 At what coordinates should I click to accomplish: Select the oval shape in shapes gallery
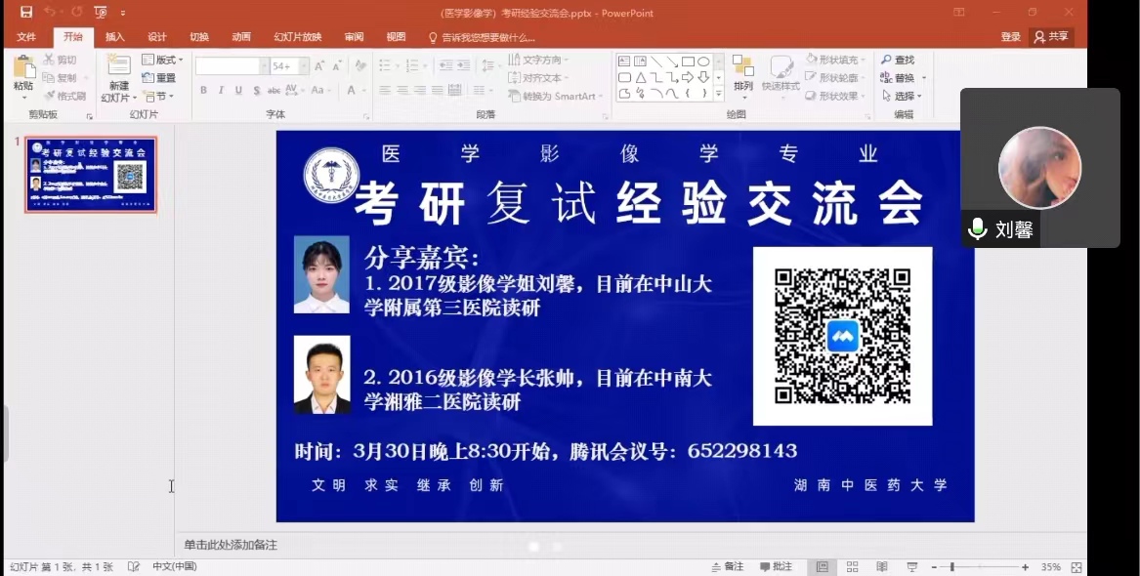[x=703, y=62]
